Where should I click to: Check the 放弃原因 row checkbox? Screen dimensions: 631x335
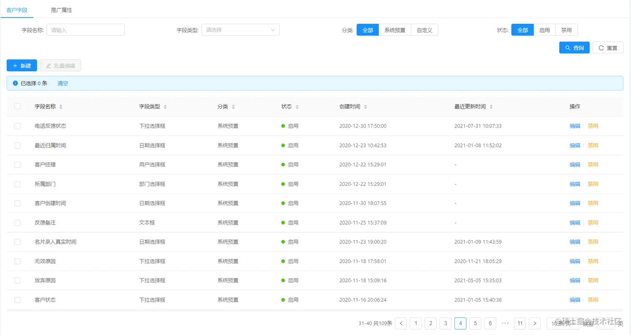(18, 280)
